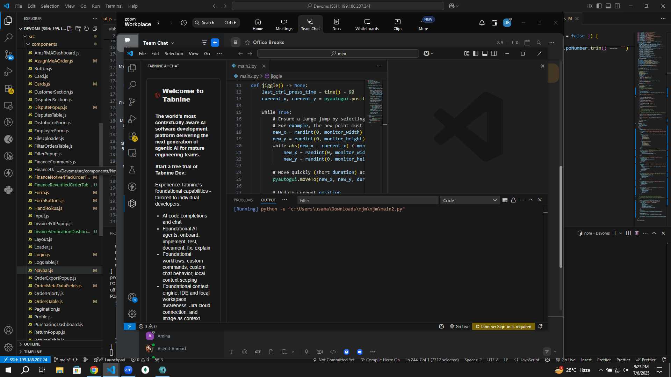The image size is (671, 377).
Task: Open Extensions view in outer activity bar
Action: tap(8, 89)
